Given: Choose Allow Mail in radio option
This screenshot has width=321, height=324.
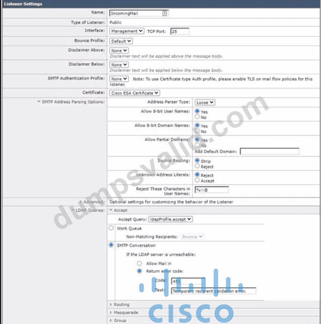Looking at the screenshot, I should [139, 263].
